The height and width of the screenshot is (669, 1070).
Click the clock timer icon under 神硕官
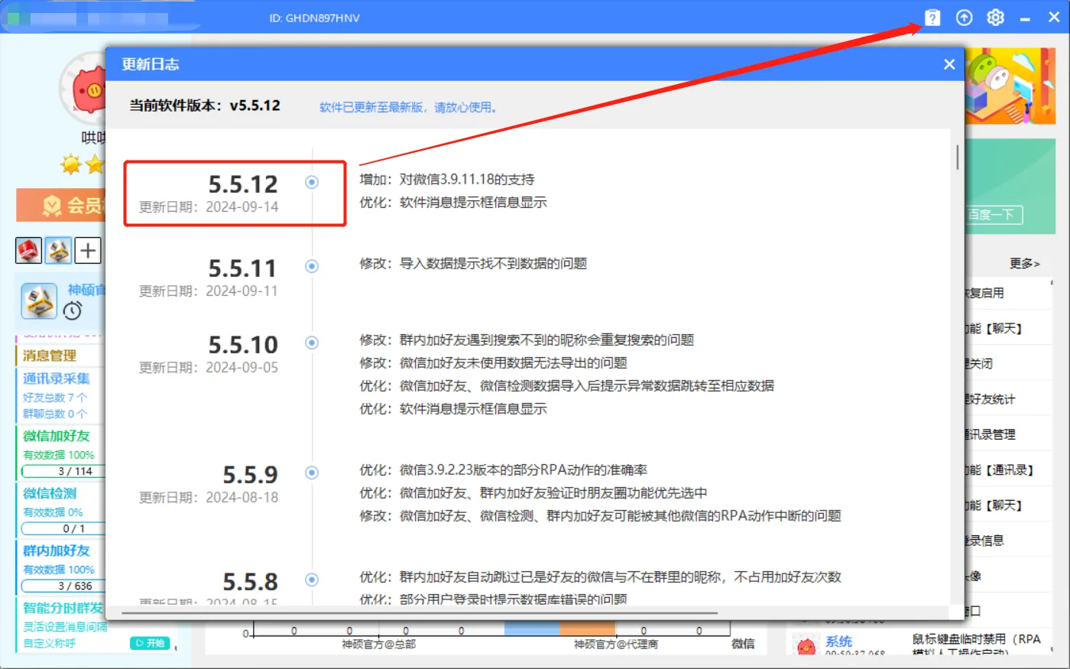click(x=73, y=310)
